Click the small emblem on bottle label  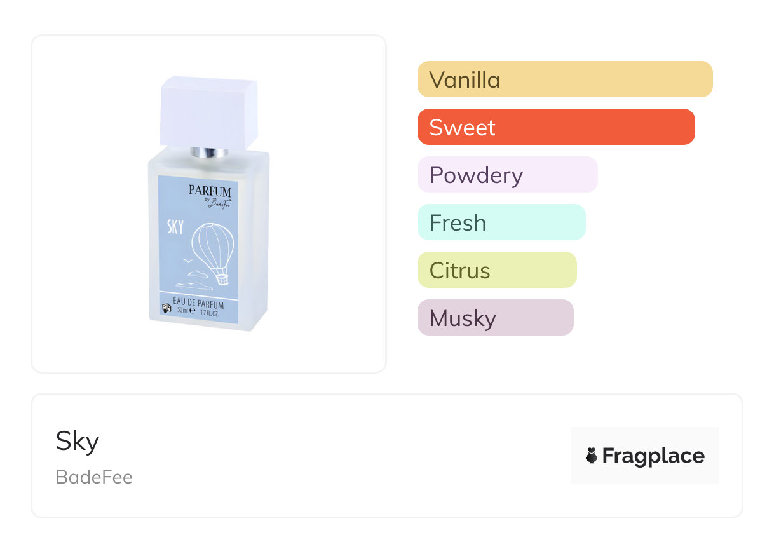[x=165, y=309]
